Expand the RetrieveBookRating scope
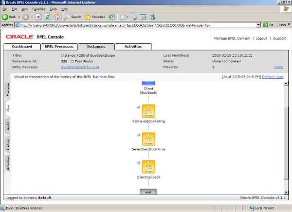The image size is (292, 212). tap(138, 107)
